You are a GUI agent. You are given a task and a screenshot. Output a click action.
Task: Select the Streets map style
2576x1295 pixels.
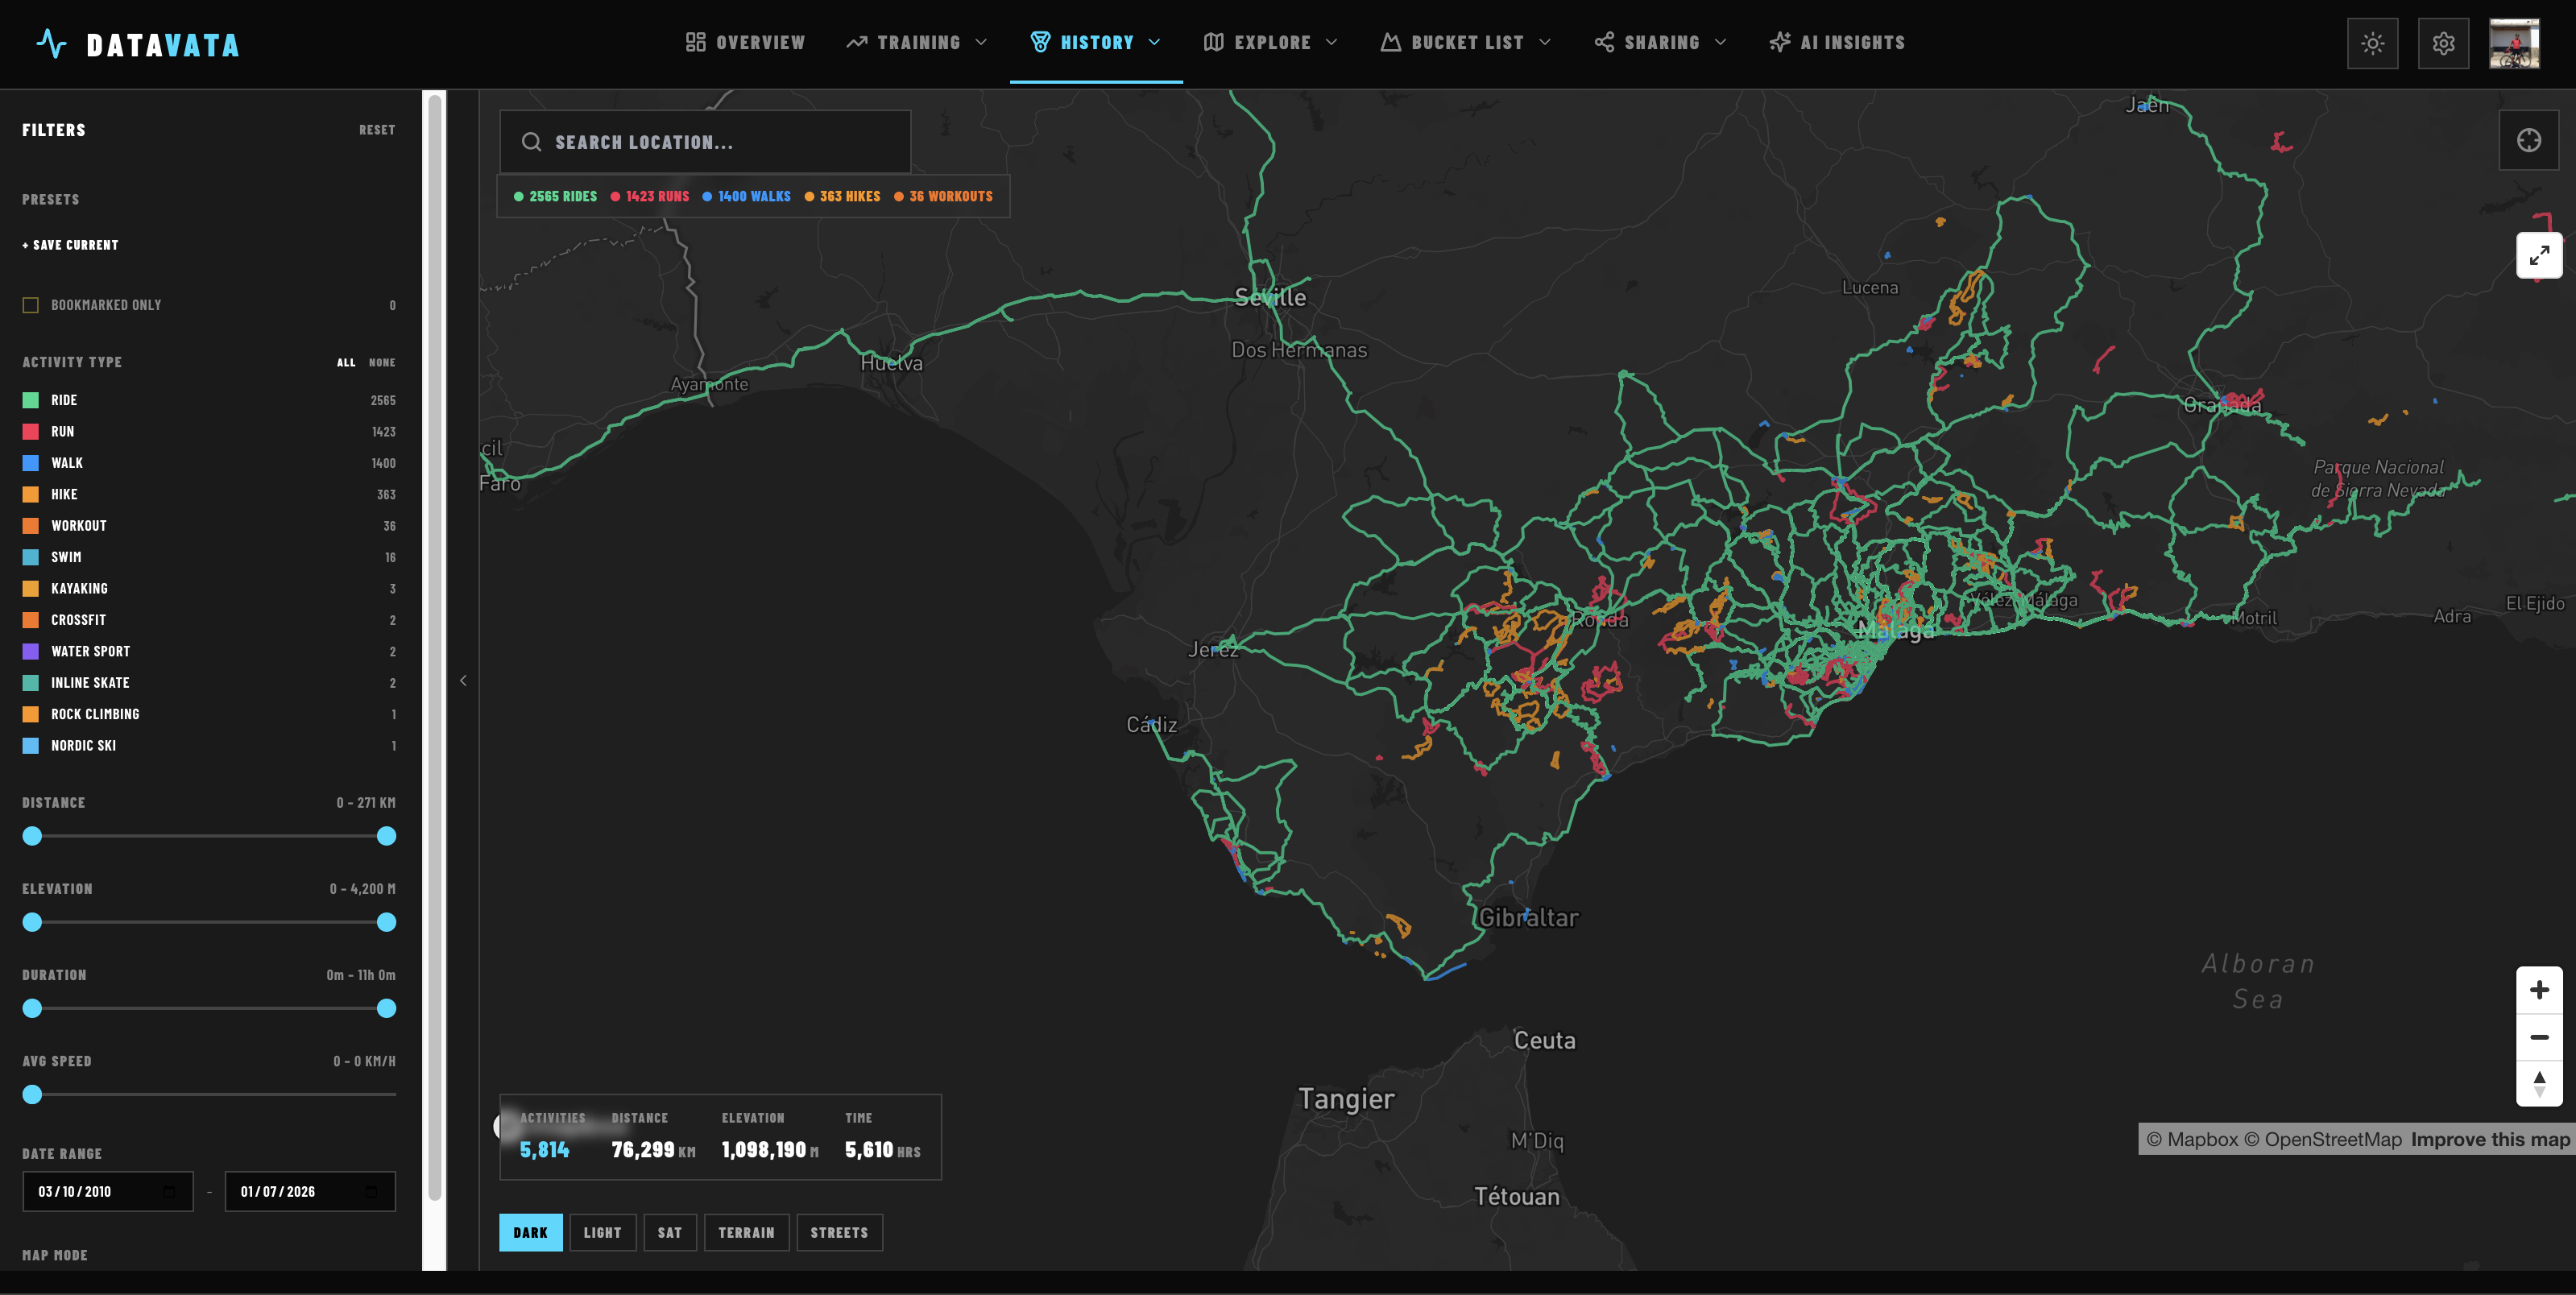click(839, 1232)
